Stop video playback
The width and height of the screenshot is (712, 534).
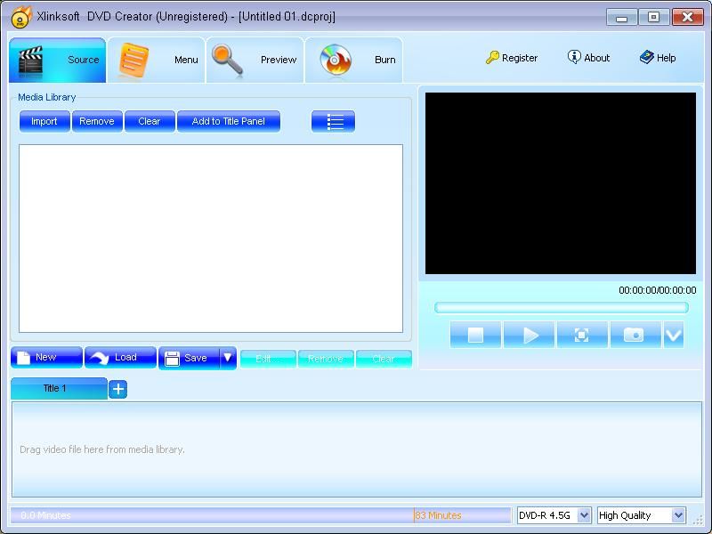476,336
